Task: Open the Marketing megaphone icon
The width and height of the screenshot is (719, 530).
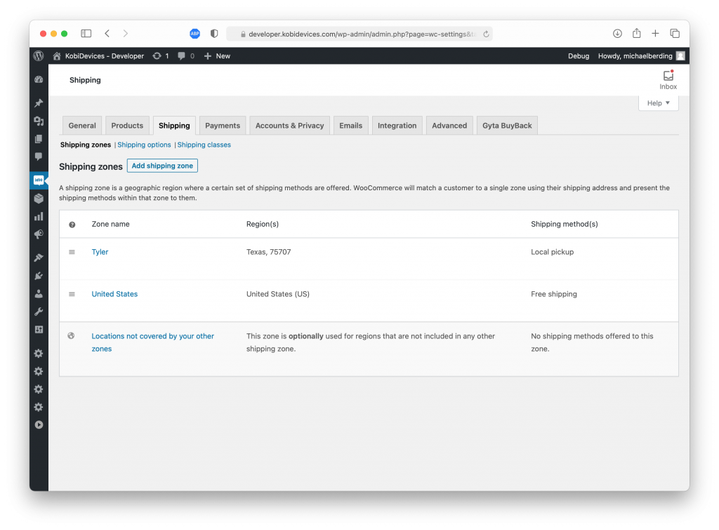Action: 39,234
